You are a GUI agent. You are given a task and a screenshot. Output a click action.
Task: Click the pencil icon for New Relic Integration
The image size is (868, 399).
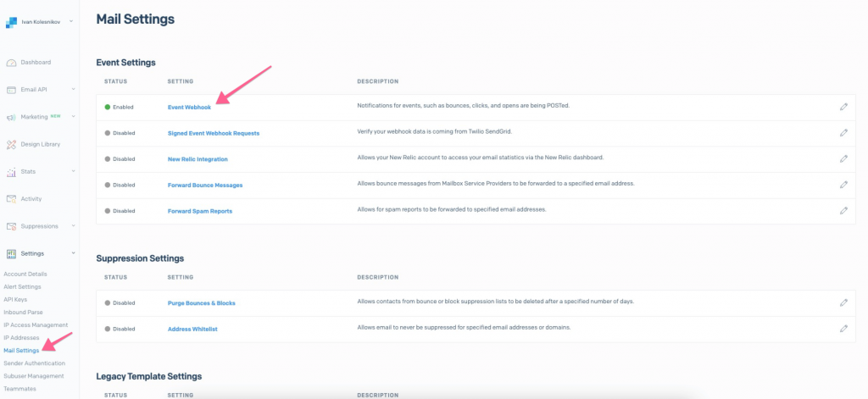843,158
